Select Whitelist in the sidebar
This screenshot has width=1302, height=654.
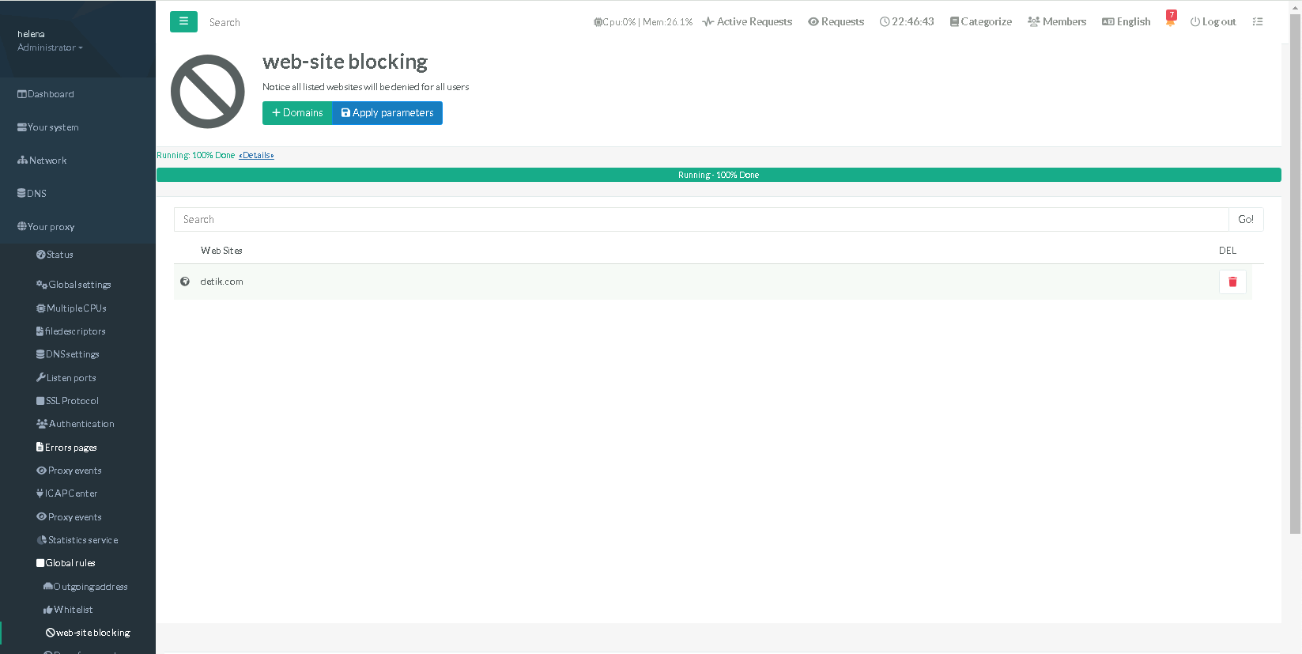click(73, 610)
